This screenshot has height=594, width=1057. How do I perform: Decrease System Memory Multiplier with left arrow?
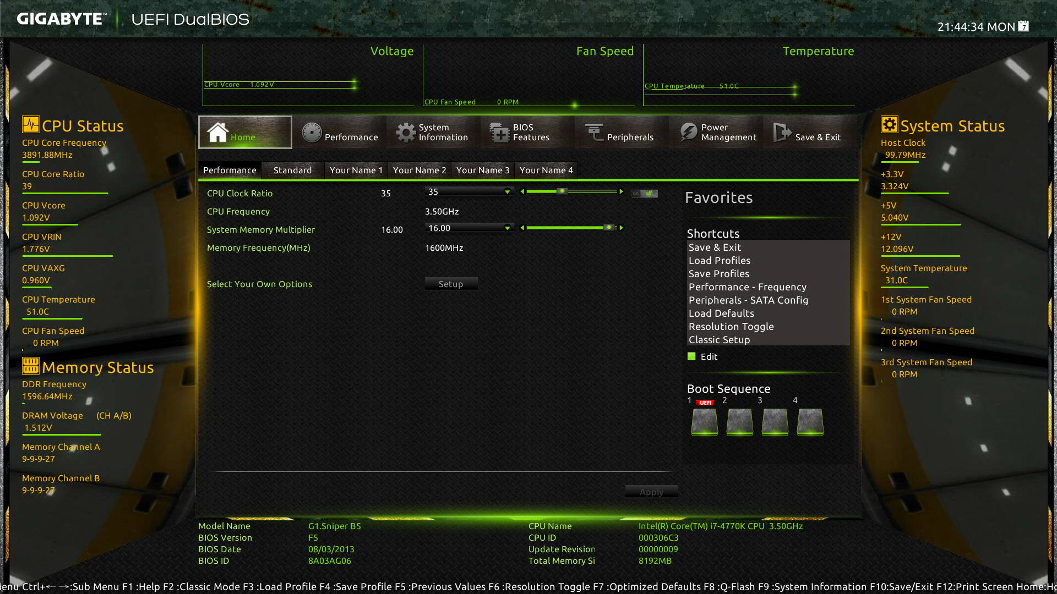pos(522,228)
